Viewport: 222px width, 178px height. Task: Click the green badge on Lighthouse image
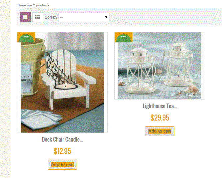pos(123,37)
